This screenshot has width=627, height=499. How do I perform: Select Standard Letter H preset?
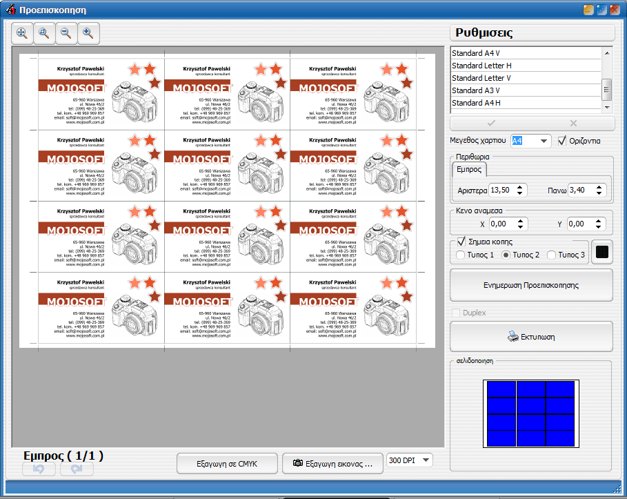[526, 66]
